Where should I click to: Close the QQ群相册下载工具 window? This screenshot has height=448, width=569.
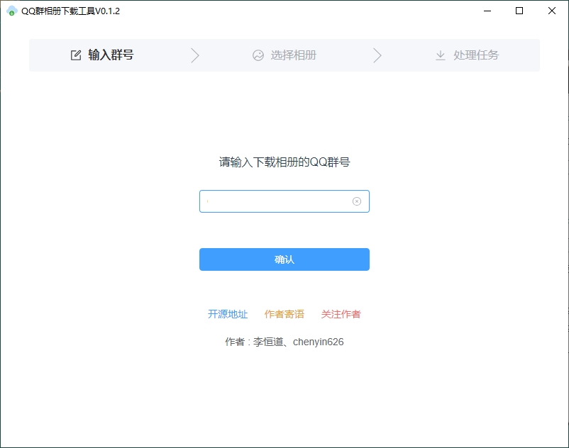click(x=552, y=11)
